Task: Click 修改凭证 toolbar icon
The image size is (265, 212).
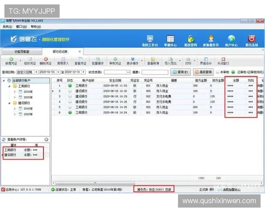Action: [x=30, y=59]
